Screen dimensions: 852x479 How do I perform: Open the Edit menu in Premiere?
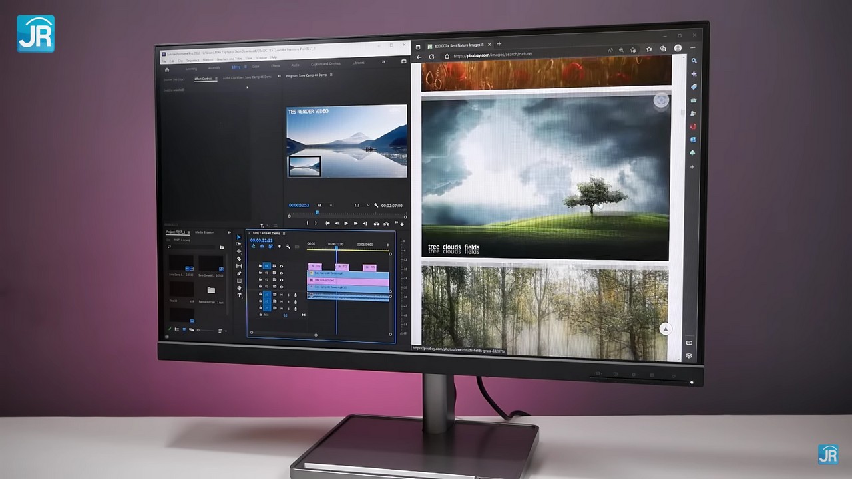click(x=170, y=60)
